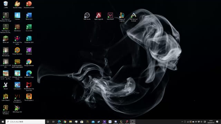Open Microsoft Edge from the taskbar
This screenshot has width=221, height=124.
59,122
